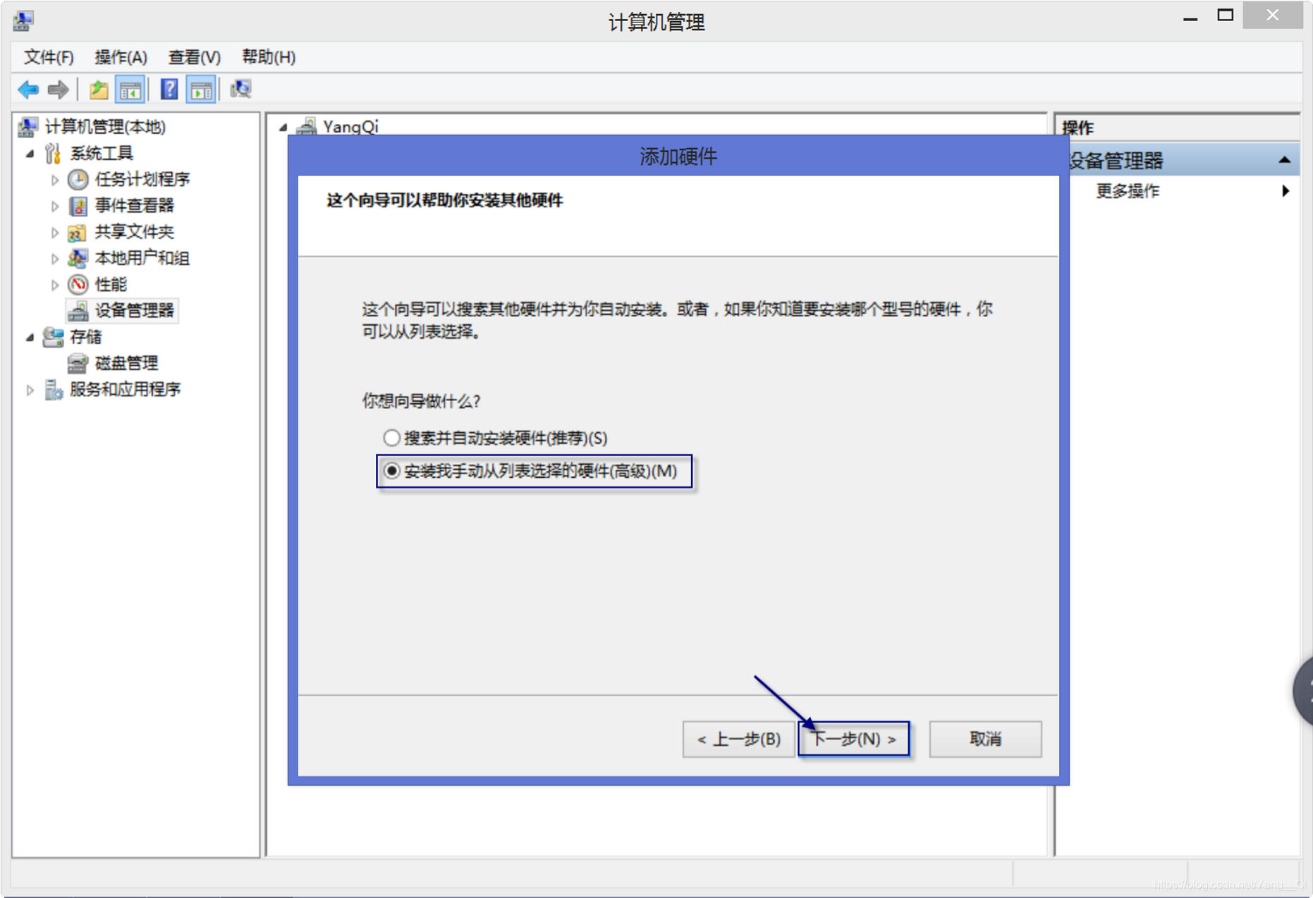Close the 计算机管理 window
This screenshot has height=898, width=1313.
click(1272, 15)
